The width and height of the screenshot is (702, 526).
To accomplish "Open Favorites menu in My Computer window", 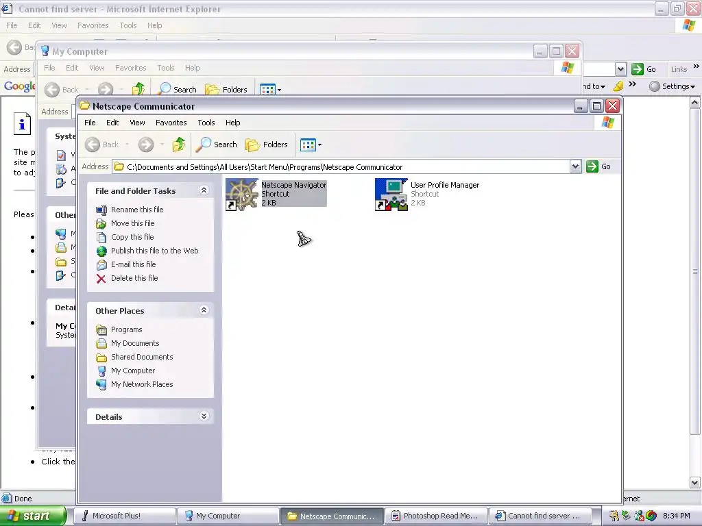I will pyautogui.click(x=131, y=68).
